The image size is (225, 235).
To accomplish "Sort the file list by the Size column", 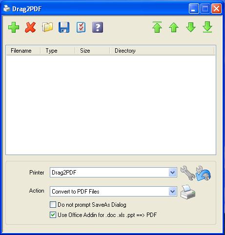I will pos(92,51).
